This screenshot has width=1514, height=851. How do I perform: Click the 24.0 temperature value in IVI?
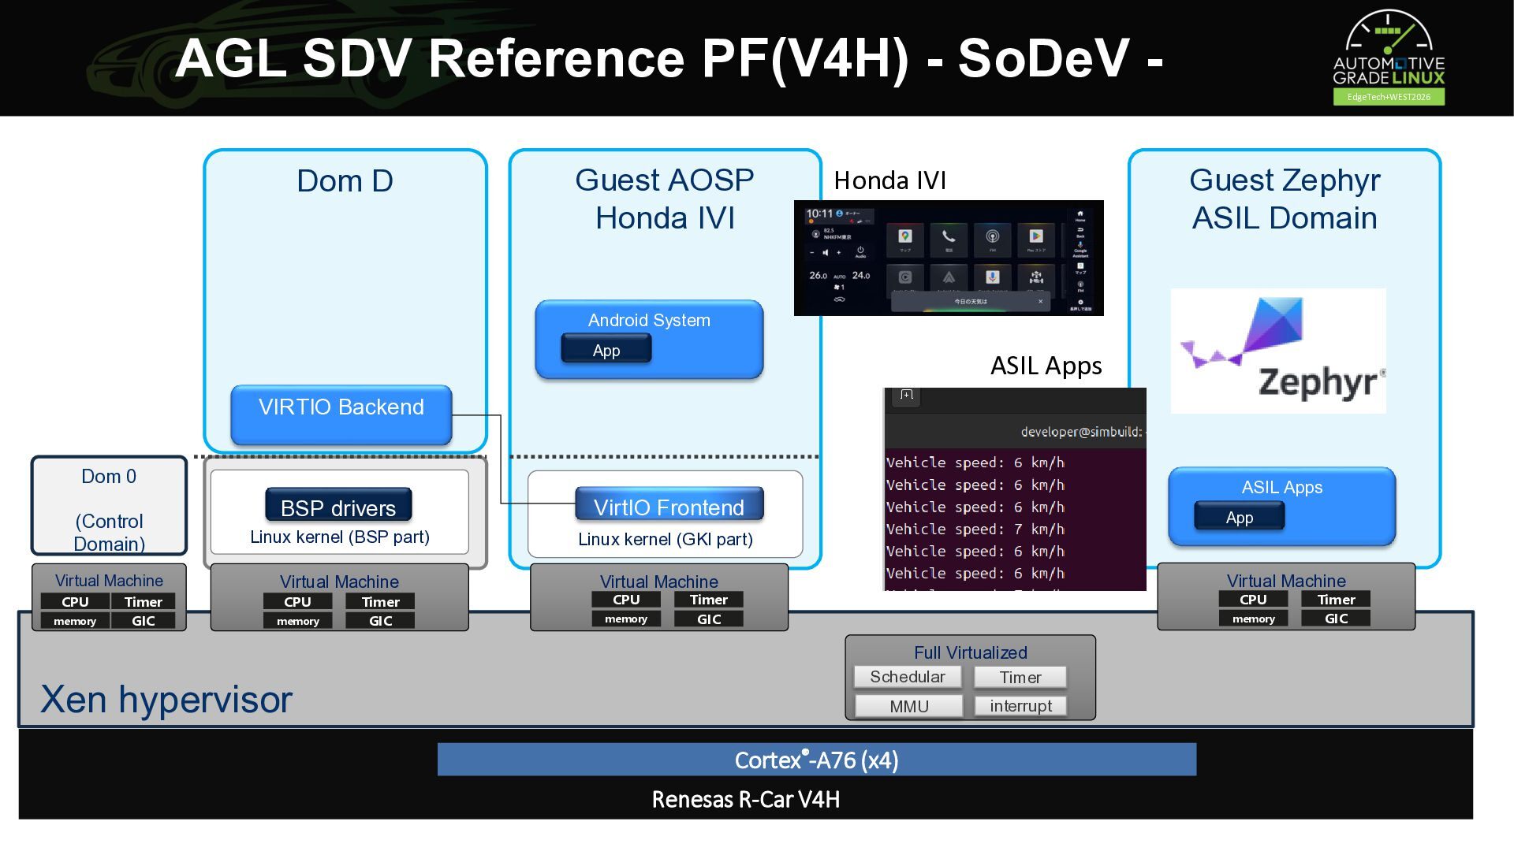click(861, 276)
